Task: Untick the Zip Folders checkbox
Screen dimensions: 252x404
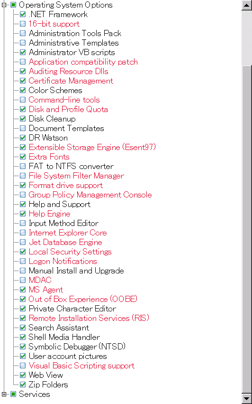Action: coord(23,385)
